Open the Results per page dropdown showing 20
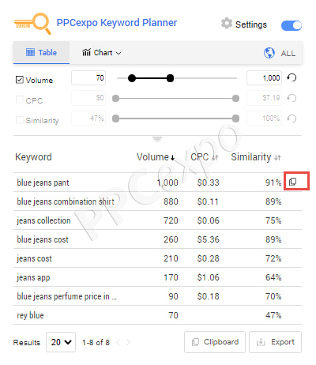 coord(61,342)
